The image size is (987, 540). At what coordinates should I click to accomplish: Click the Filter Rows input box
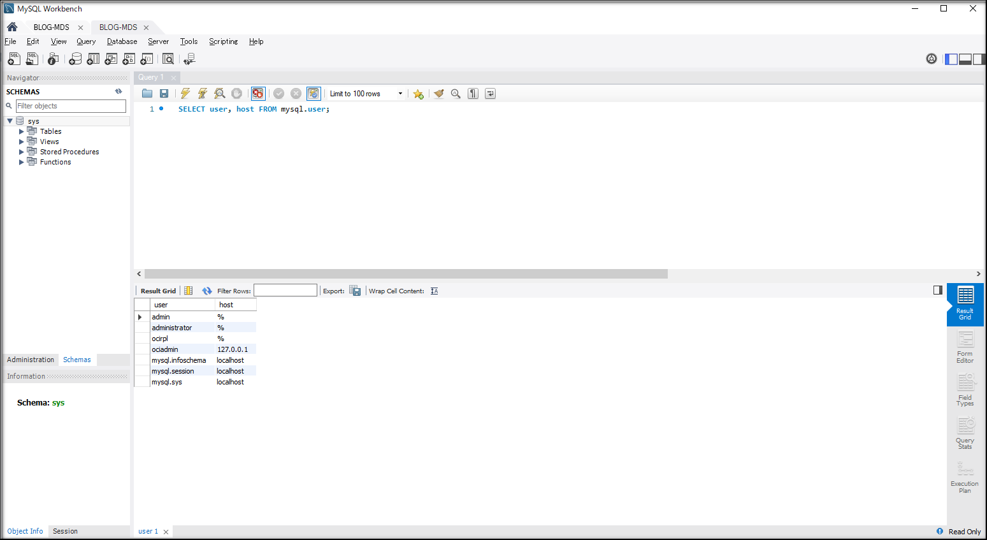[285, 291]
